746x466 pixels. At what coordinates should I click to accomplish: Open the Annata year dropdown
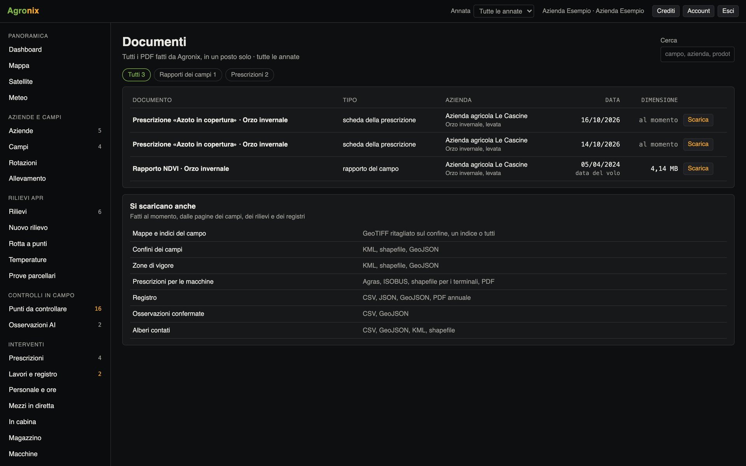(504, 11)
